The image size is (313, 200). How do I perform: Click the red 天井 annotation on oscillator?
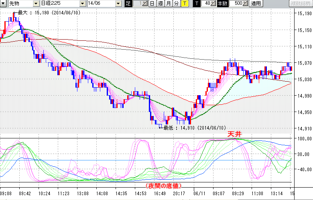234,134
